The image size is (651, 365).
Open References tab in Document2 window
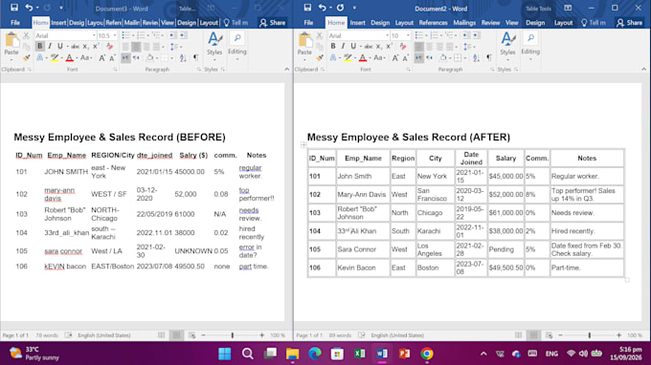click(433, 23)
